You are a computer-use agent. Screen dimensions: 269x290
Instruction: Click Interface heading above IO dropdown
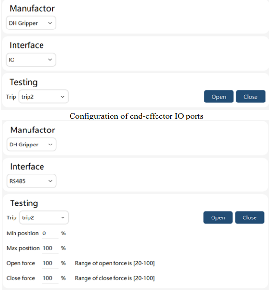tap(27, 45)
